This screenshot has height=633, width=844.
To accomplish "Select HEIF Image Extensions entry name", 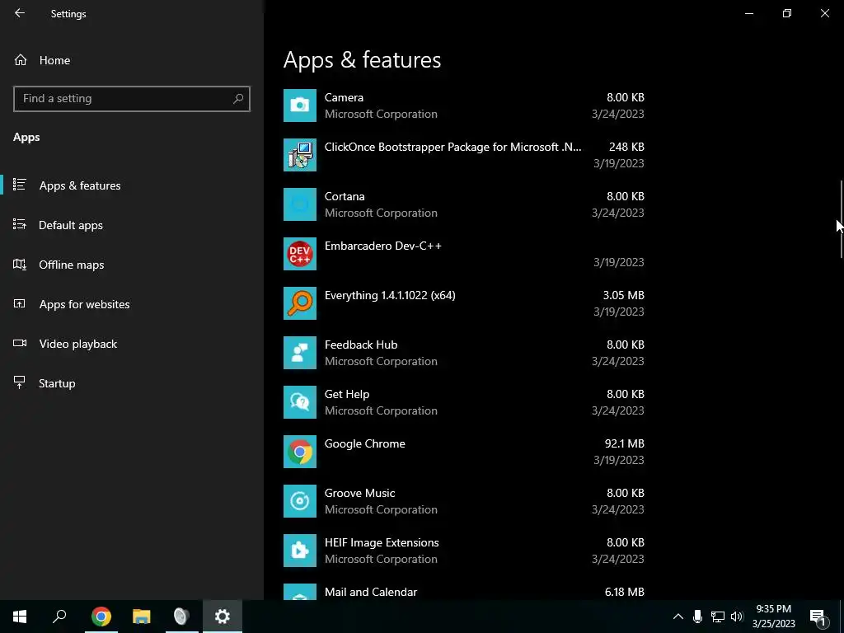I will coord(382,542).
